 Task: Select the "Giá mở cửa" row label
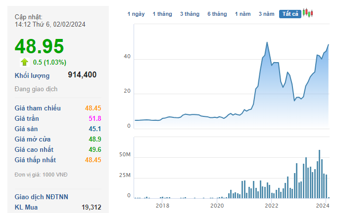tap(33, 139)
